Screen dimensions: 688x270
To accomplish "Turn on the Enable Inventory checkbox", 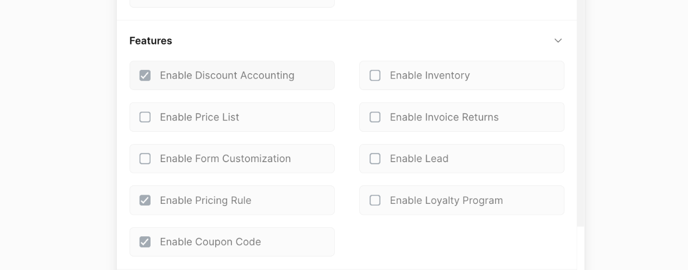I will [x=375, y=75].
